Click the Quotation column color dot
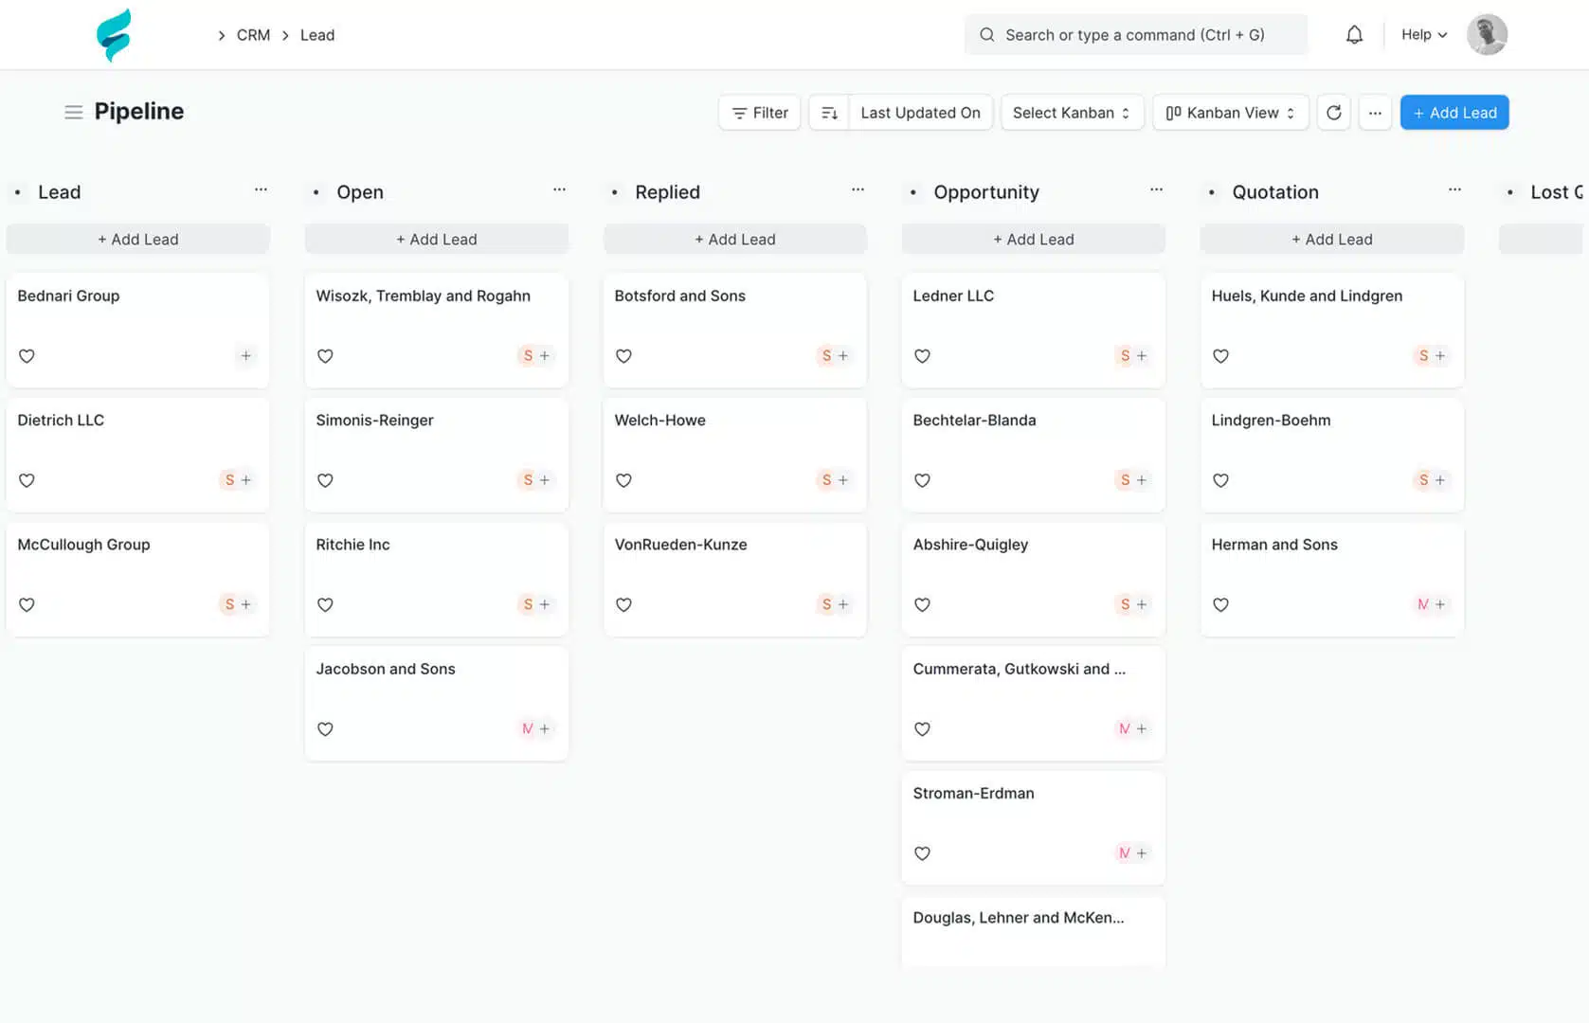 tap(1211, 192)
